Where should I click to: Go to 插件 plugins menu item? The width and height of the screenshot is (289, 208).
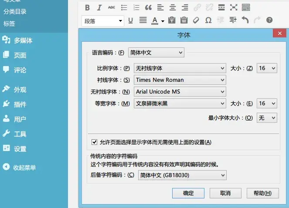pos(20,104)
